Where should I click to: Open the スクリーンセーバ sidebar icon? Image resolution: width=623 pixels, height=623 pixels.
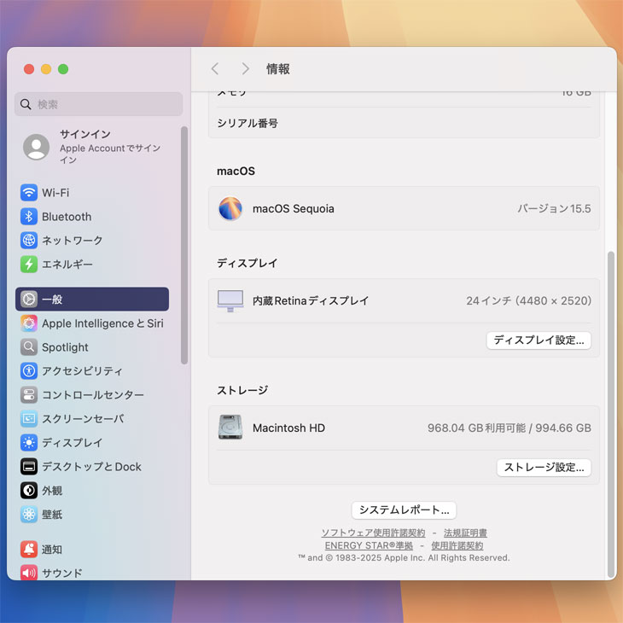29,419
